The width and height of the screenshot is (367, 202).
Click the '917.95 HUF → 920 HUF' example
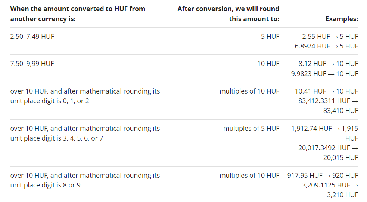coord(323,176)
